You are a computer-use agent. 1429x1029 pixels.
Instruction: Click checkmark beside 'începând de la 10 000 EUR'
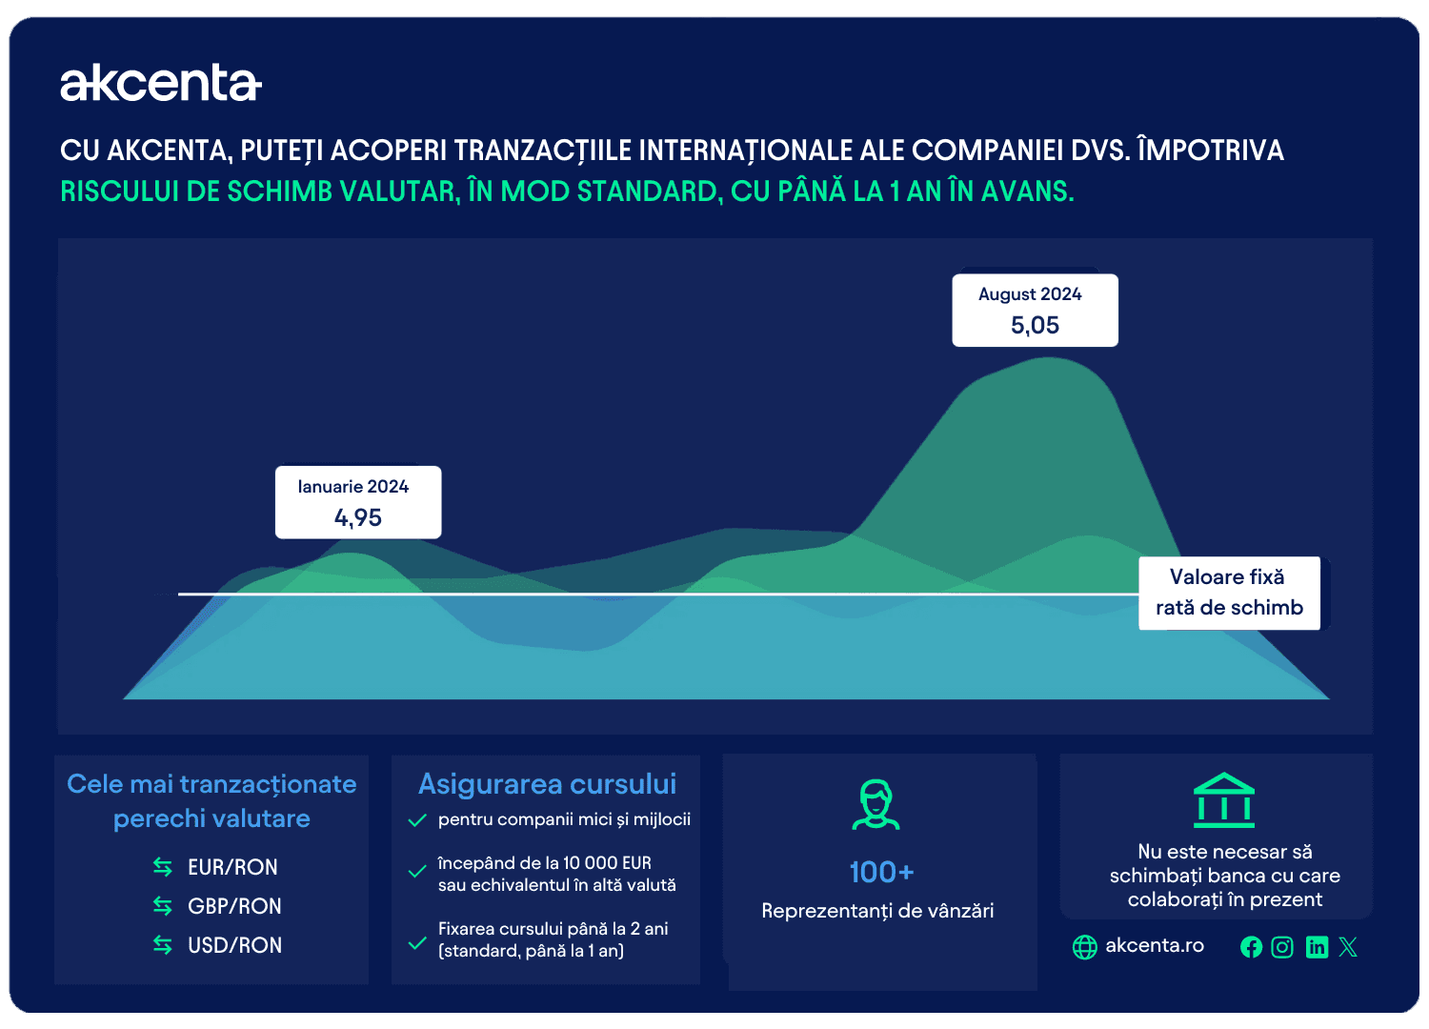click(x=417, y=872)
